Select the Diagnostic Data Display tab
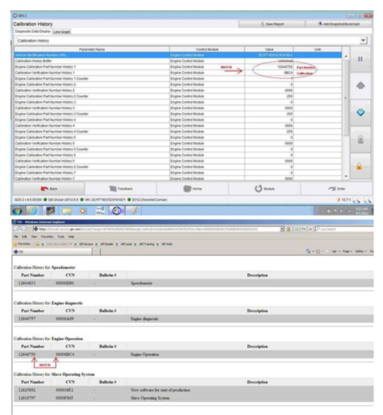383x415 pixels. point(33,31)
